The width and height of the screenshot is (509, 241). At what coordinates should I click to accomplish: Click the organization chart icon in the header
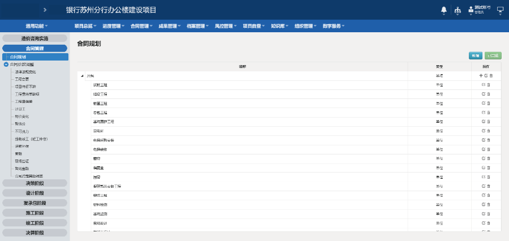click(458, 10)
